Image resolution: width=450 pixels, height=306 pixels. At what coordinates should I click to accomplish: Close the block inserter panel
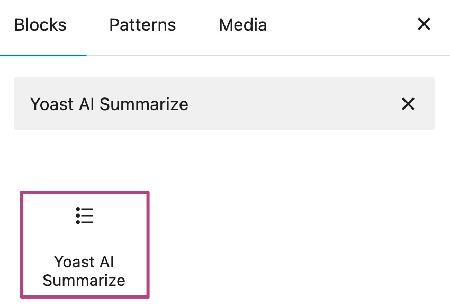click(x=424, y=24)
